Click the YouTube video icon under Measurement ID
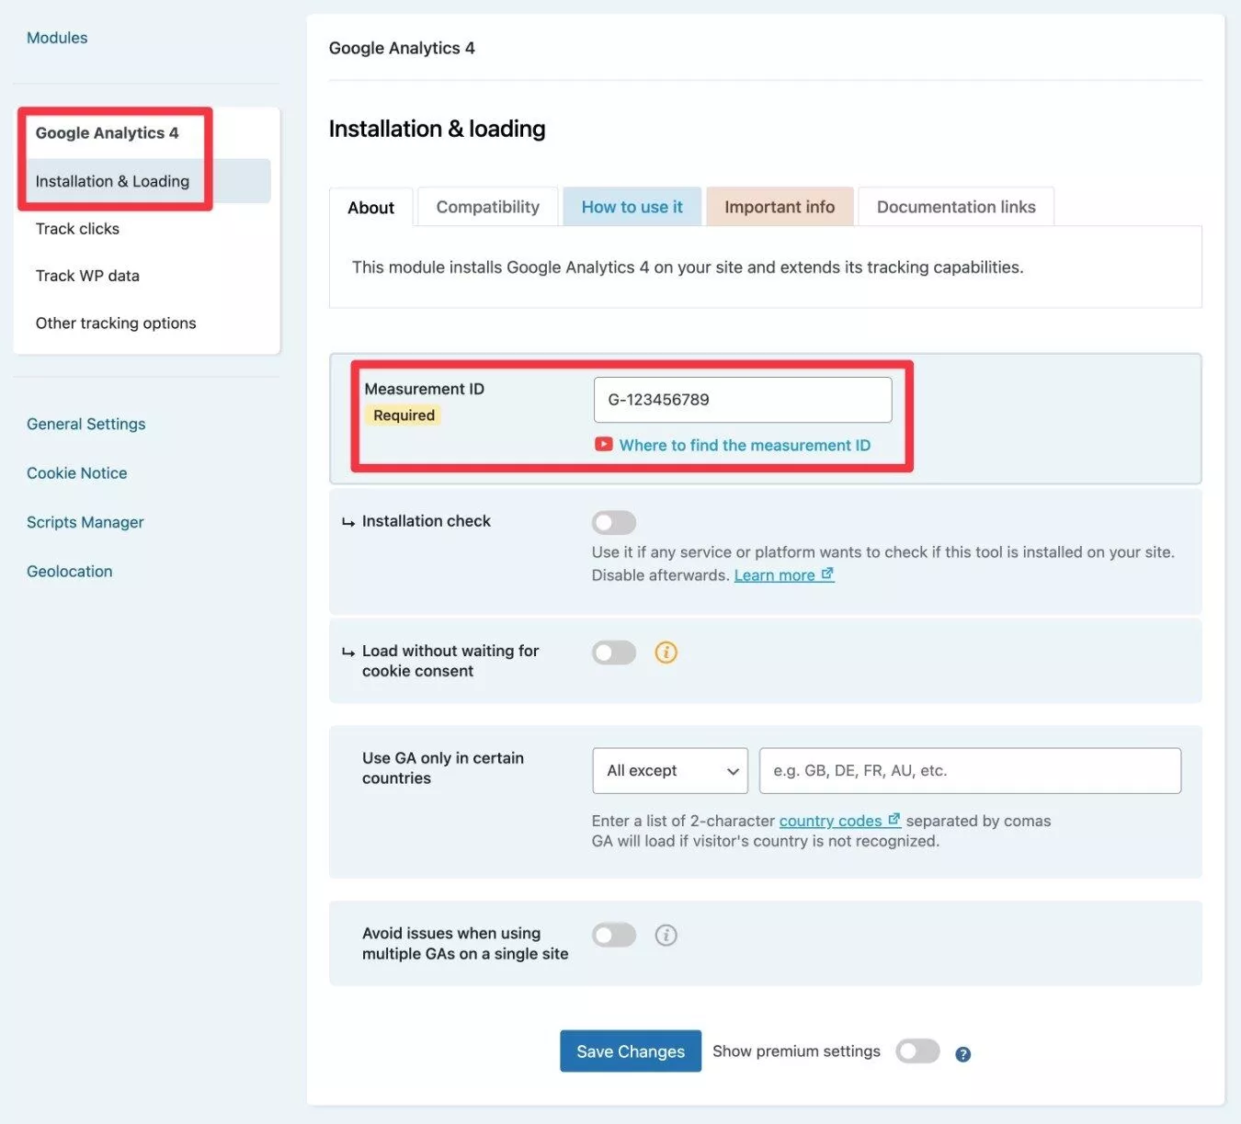Image resolution: width=1241 pixels, height=1124 pixels. click(603, 445)
